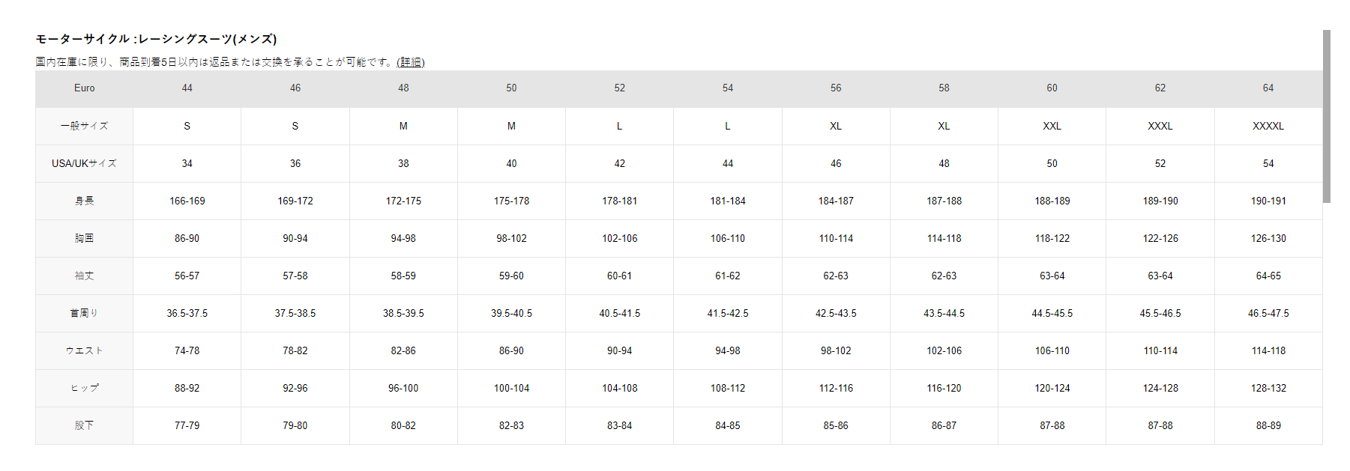
Task: Click the 一般サイズ row label
Action: pos(84,126)
